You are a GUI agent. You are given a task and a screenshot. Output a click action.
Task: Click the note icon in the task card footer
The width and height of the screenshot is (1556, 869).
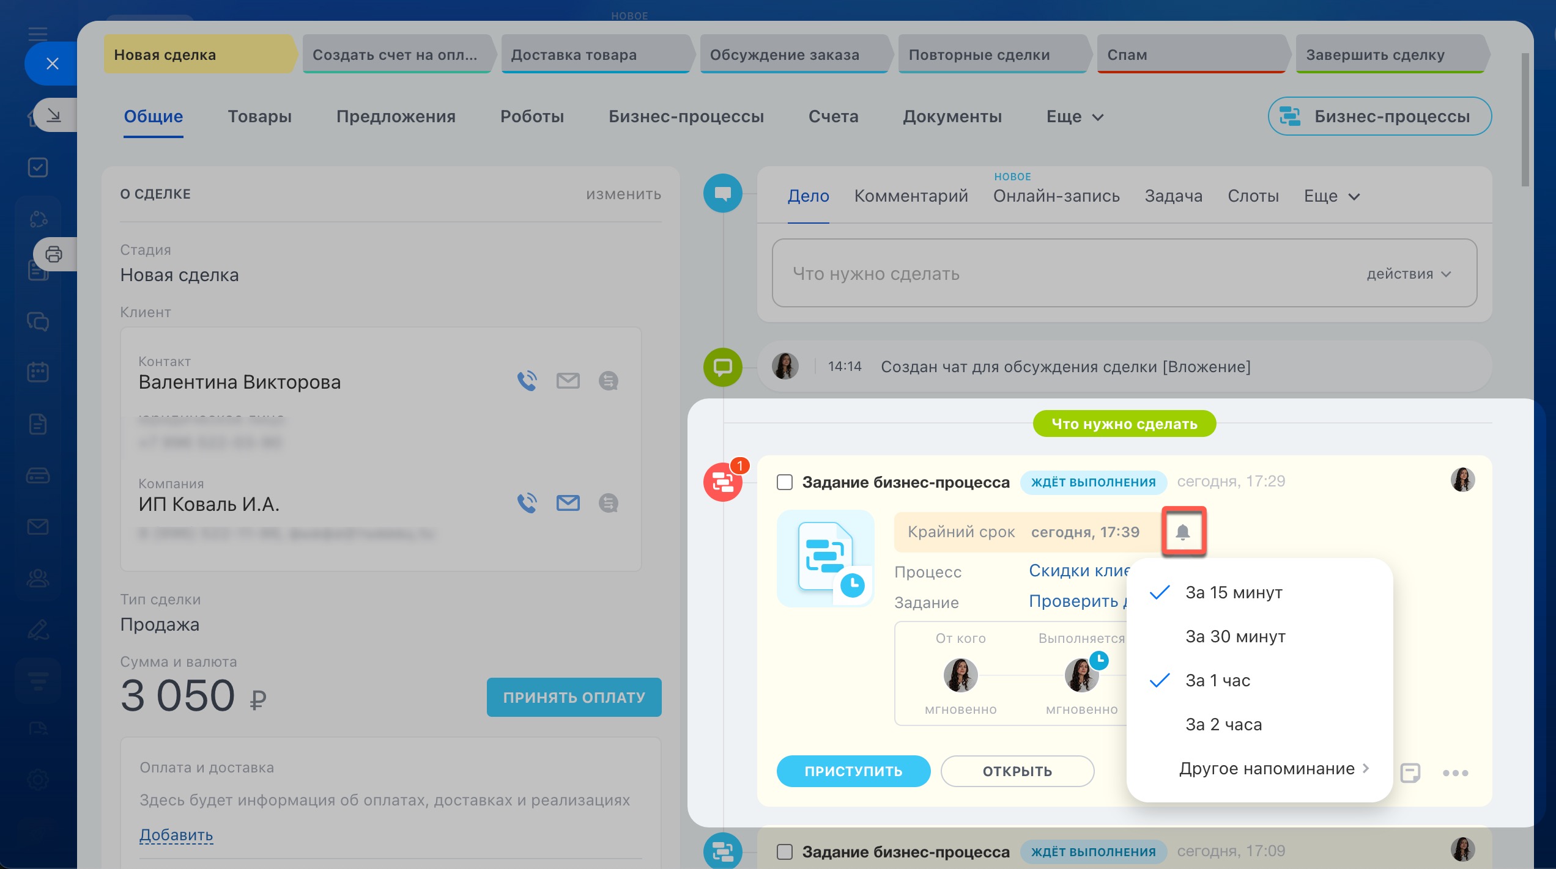click(x=1410, y=772)
